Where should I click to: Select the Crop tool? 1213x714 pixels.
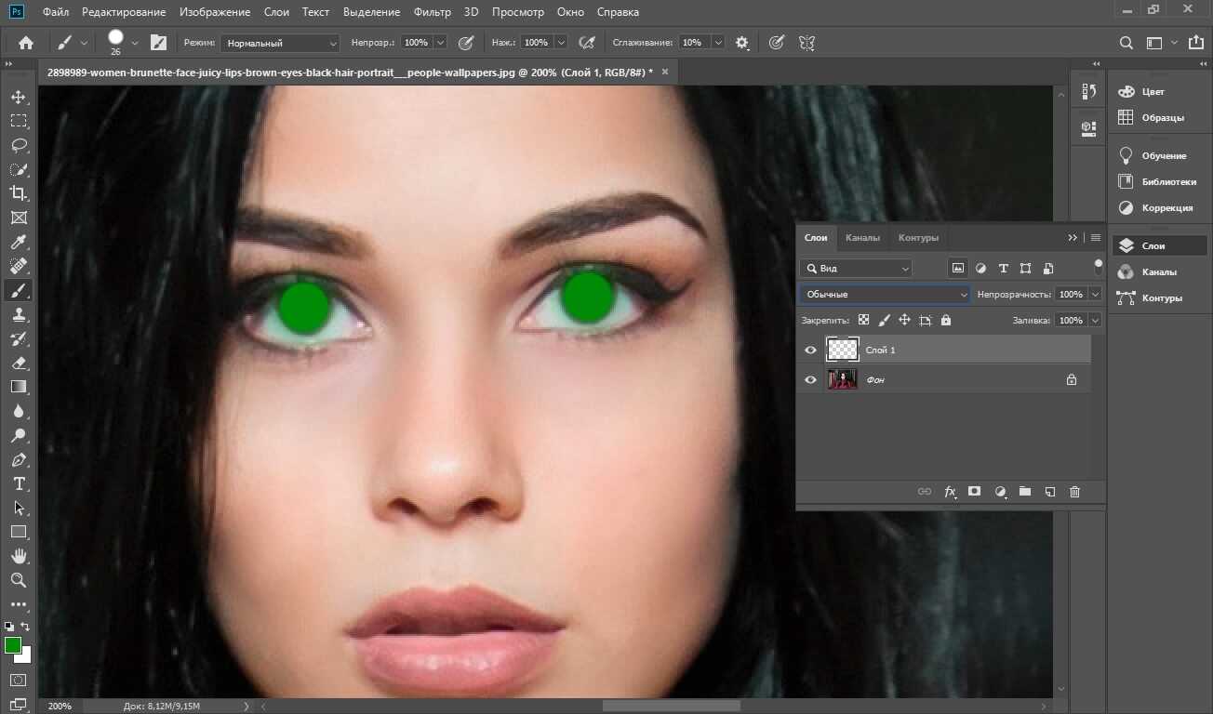tap(19, 193)
